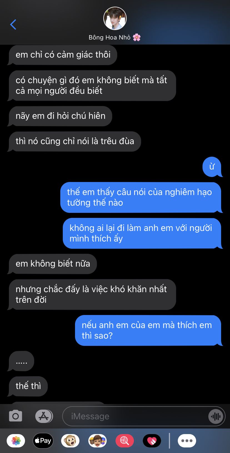
Task: Tap the "thế thì" message bubble
Action: coord(28,386)
